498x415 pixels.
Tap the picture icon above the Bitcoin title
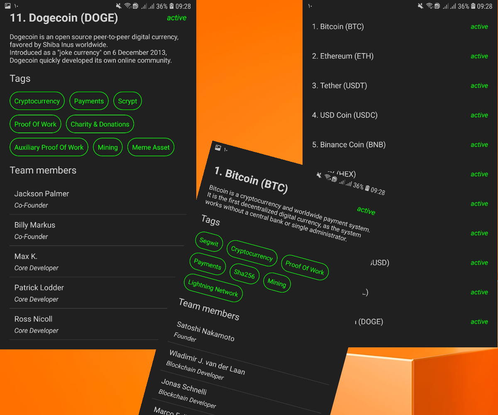218,147
